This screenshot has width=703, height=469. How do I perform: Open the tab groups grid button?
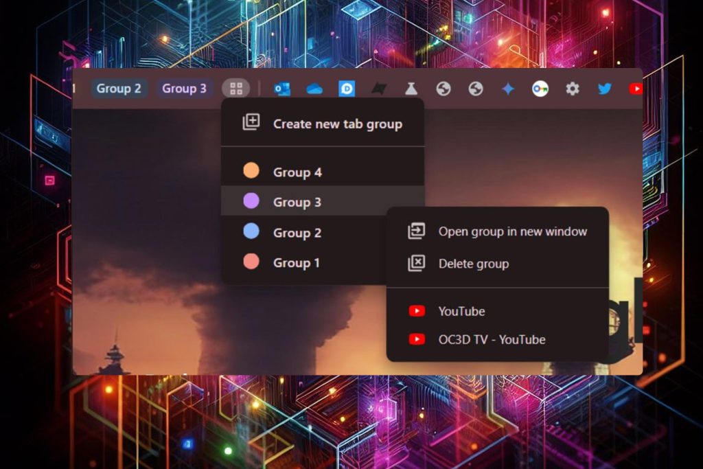(x=236, y=89)
